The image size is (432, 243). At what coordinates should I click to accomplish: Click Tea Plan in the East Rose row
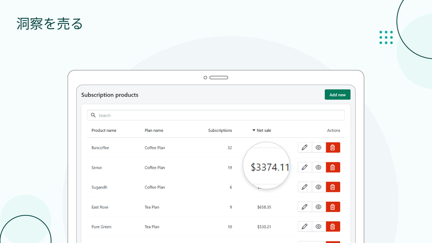152,207
